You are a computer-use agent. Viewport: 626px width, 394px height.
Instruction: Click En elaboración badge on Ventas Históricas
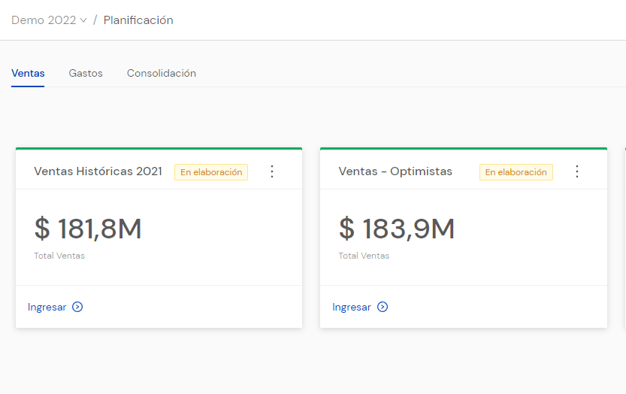pos(211,172)
